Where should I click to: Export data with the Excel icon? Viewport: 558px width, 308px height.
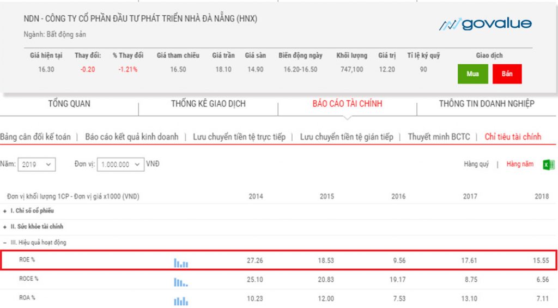[548, 165]
